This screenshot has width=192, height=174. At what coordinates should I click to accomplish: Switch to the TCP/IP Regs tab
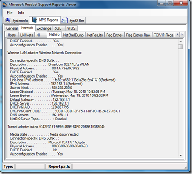[164, 35]
